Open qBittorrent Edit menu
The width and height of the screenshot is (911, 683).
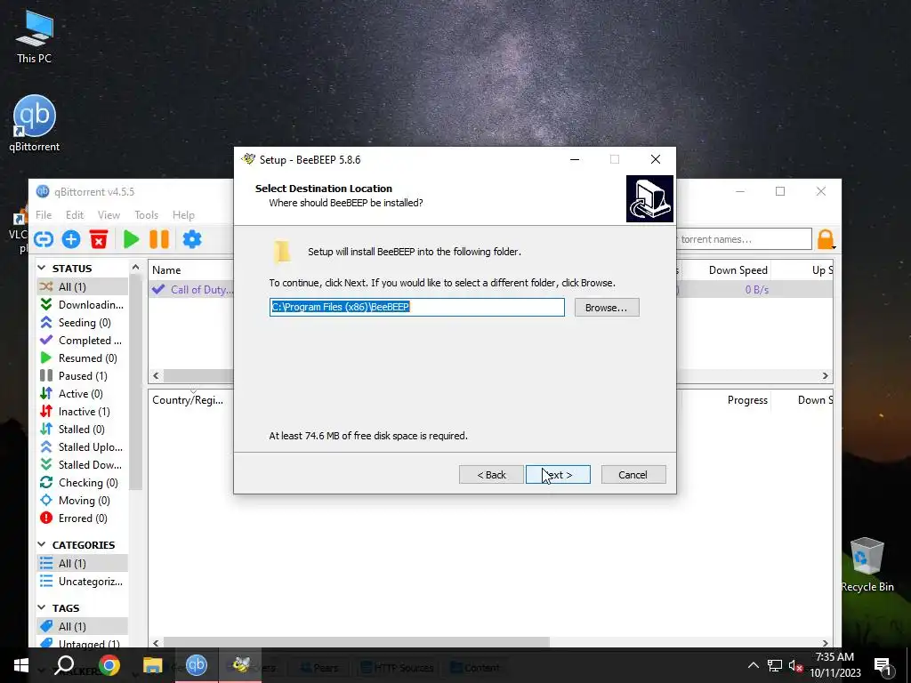pos(75,215)
